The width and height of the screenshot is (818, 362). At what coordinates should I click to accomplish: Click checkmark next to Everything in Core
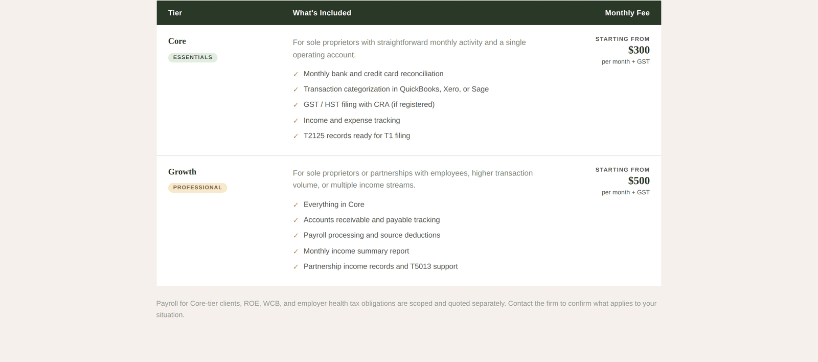tap(296, 205)
